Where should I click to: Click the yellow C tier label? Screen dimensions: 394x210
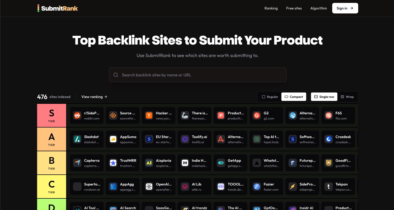coord(51,187)
